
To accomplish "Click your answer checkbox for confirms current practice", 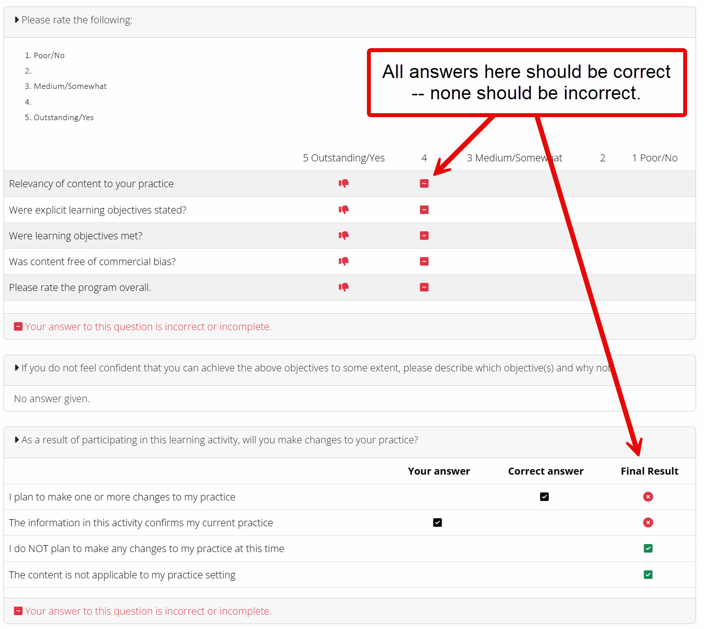I will click(437, 523).
